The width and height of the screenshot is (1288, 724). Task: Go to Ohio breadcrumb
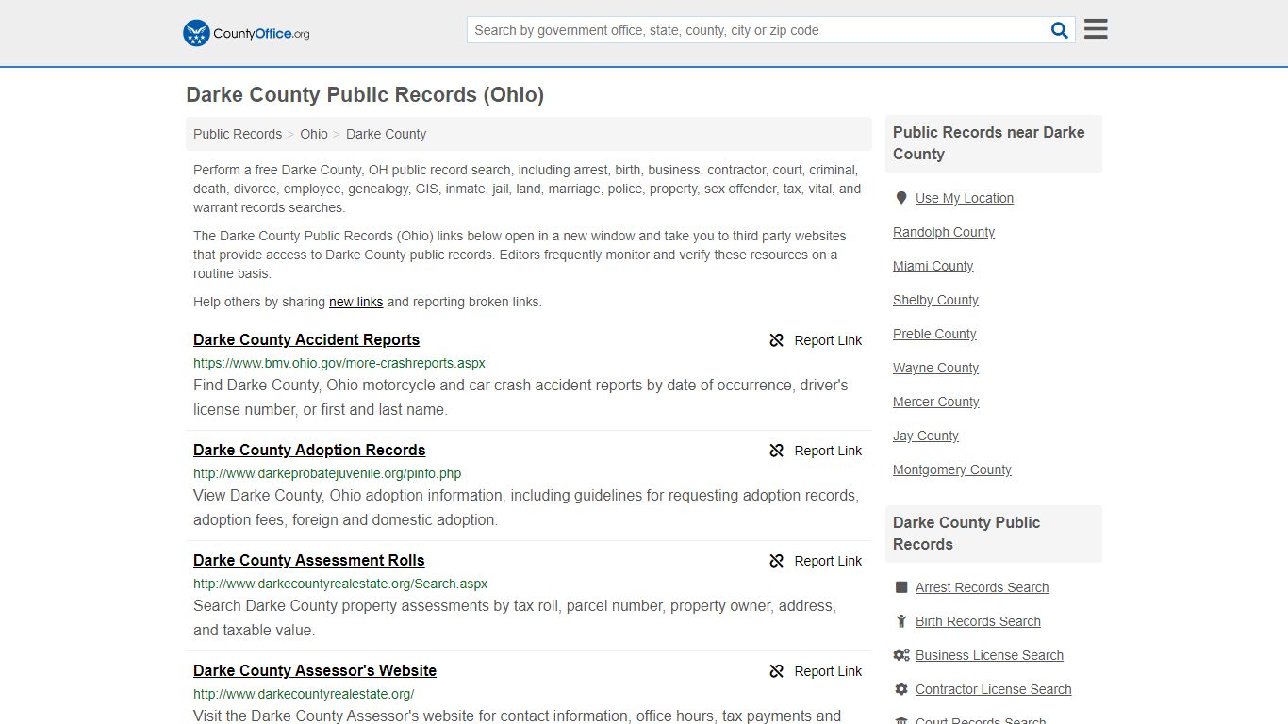coord(314,134)
